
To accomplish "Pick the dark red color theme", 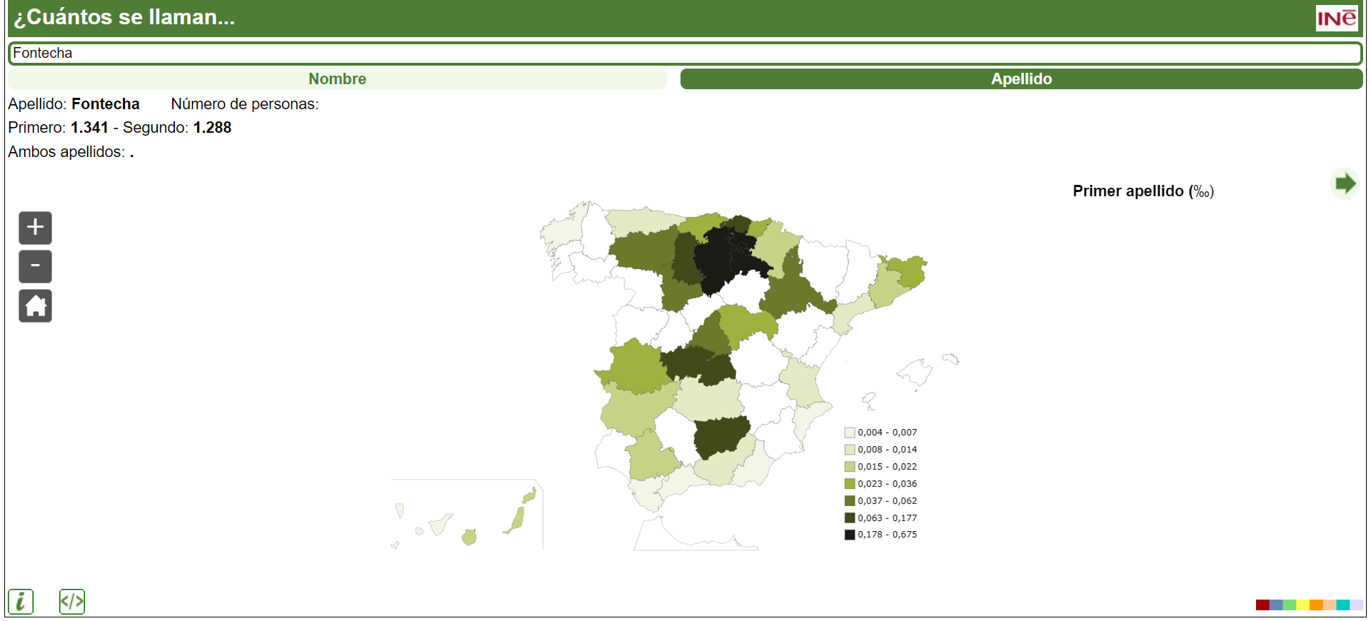I will pyautogui.click(x=1262, y=605).
